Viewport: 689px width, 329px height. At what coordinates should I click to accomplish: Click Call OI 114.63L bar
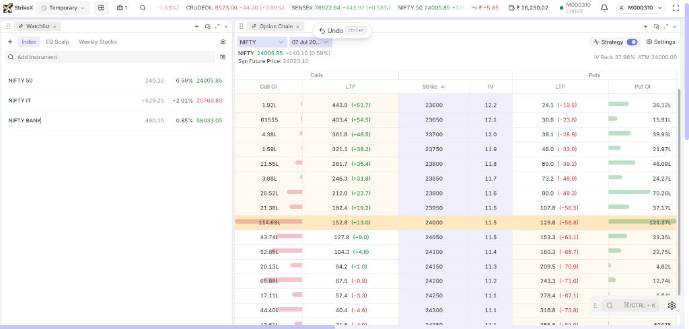point(268,222)
